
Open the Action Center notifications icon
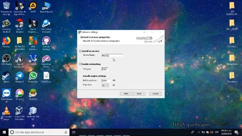tap(237, 132)
